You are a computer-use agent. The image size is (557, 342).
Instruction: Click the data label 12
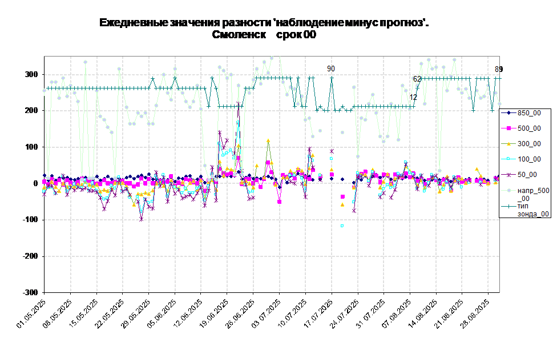pos(413,97)
